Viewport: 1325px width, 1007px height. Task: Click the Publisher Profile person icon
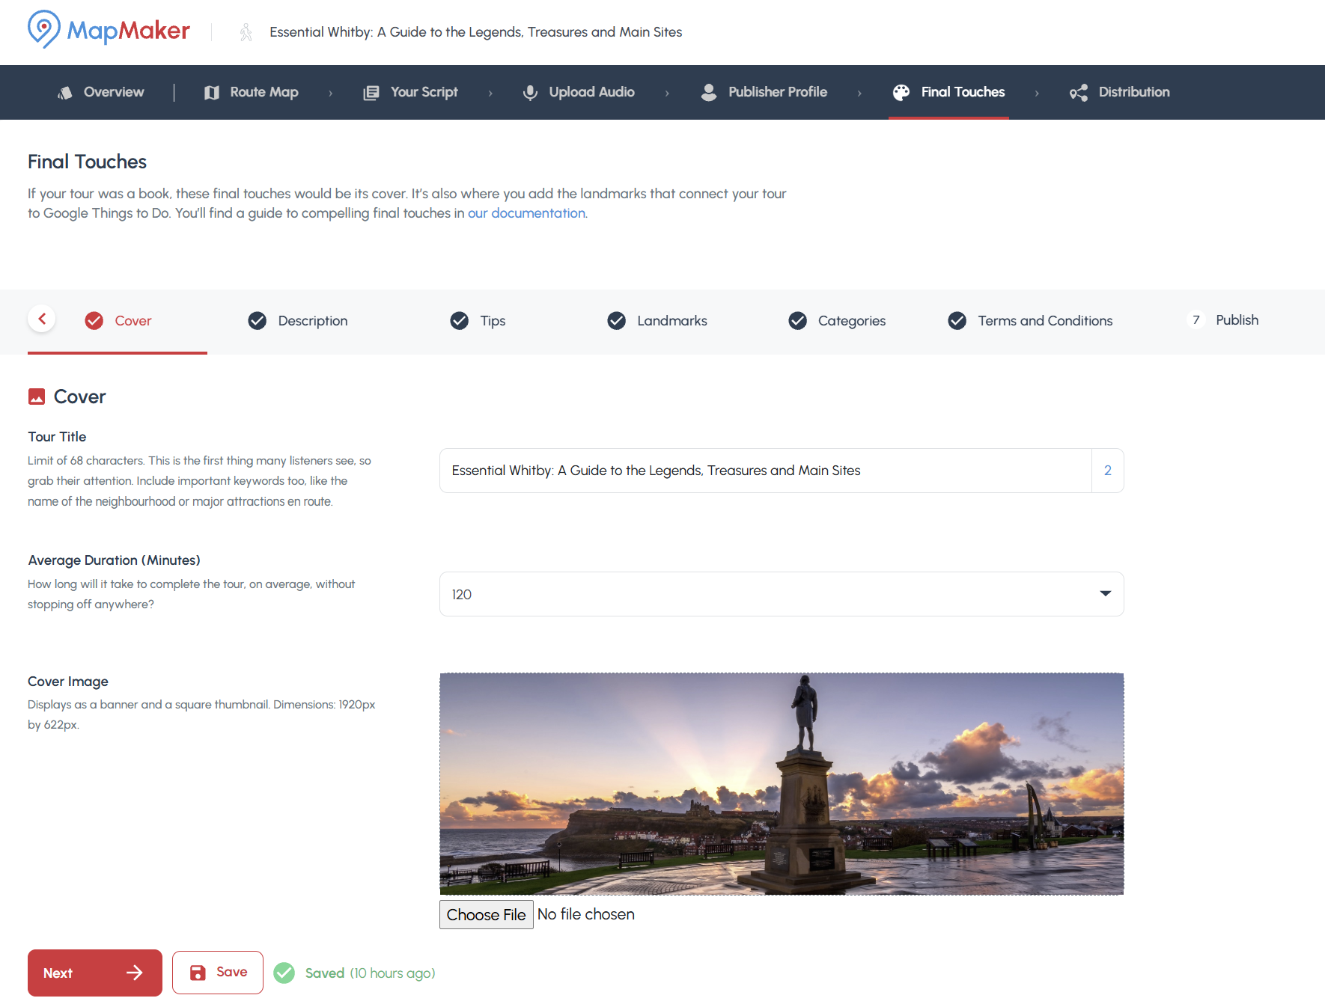click(x=709, y=92)
